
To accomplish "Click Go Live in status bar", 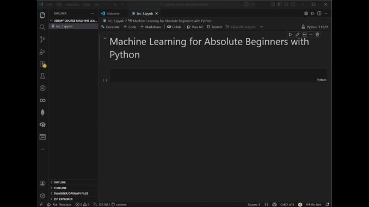I will [313, 204].
